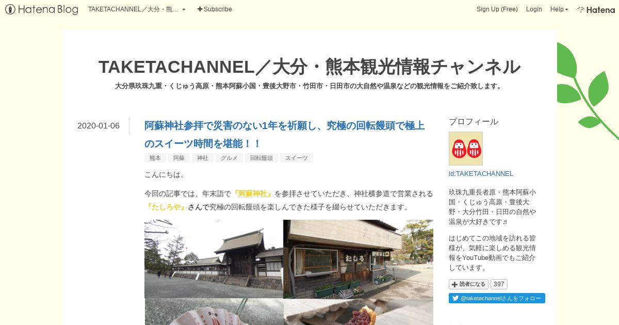Image resolution: width=619 pixels, height=325 pixels.
Task: Expand the Help menu
Action: click(559, 9)
